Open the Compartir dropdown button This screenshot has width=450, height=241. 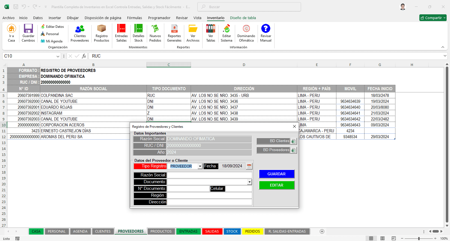[x=433, y=18]
